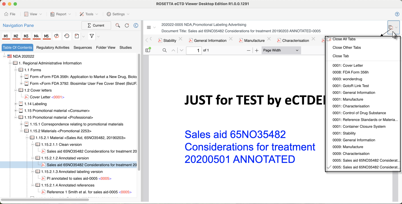This screenshot has width=402, height=204.
Task: Toggle the PDF viewer sidebar icon
Action: click(x=148, y=50)
